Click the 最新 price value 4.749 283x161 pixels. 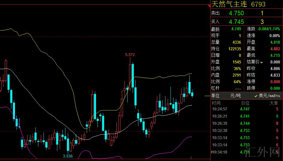pyautogui.click(x=236, y=29)
